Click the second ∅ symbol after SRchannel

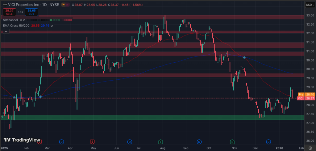pyautogui.click(x=24, y=20)
